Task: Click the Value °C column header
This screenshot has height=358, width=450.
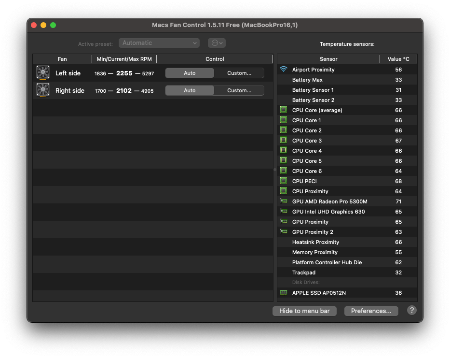Action: (x=398, y=59)
